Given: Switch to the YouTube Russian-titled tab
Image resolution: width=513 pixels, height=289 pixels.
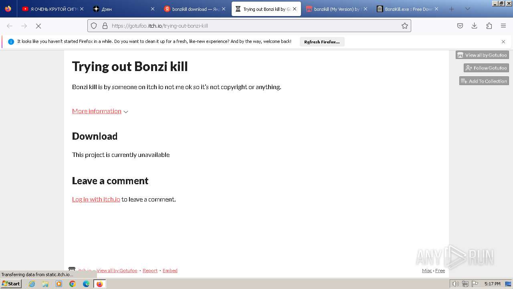Looking at the screenshot, I should click(x=53, y=9).
